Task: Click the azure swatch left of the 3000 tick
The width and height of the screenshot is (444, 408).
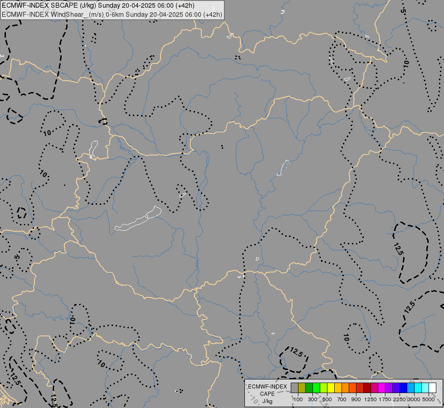Action: [x=411, y=388]
